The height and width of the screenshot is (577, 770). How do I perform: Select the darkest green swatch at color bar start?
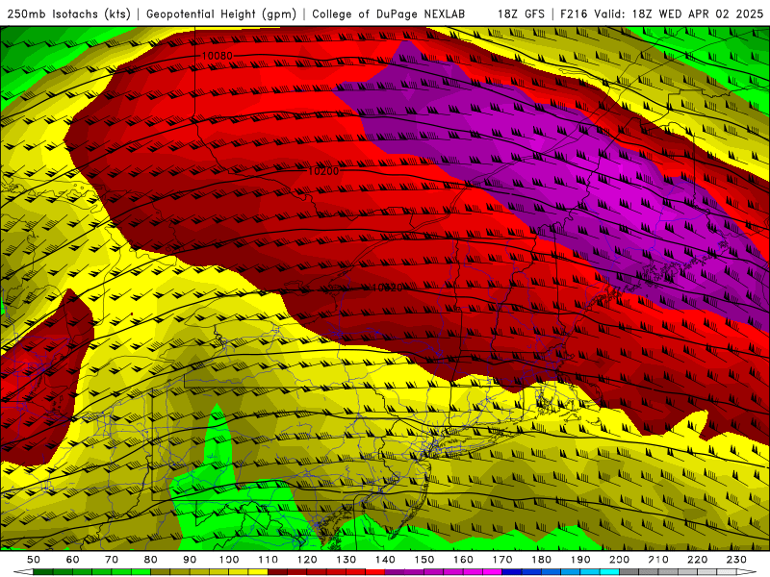(42, 572)
